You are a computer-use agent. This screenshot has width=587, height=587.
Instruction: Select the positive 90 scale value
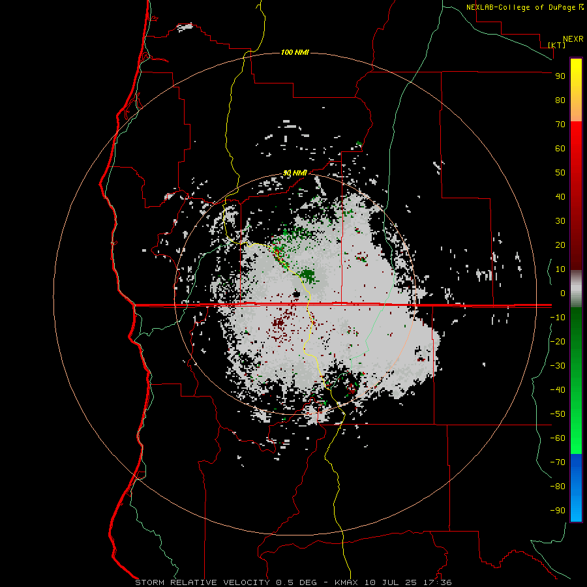point(560,76)
